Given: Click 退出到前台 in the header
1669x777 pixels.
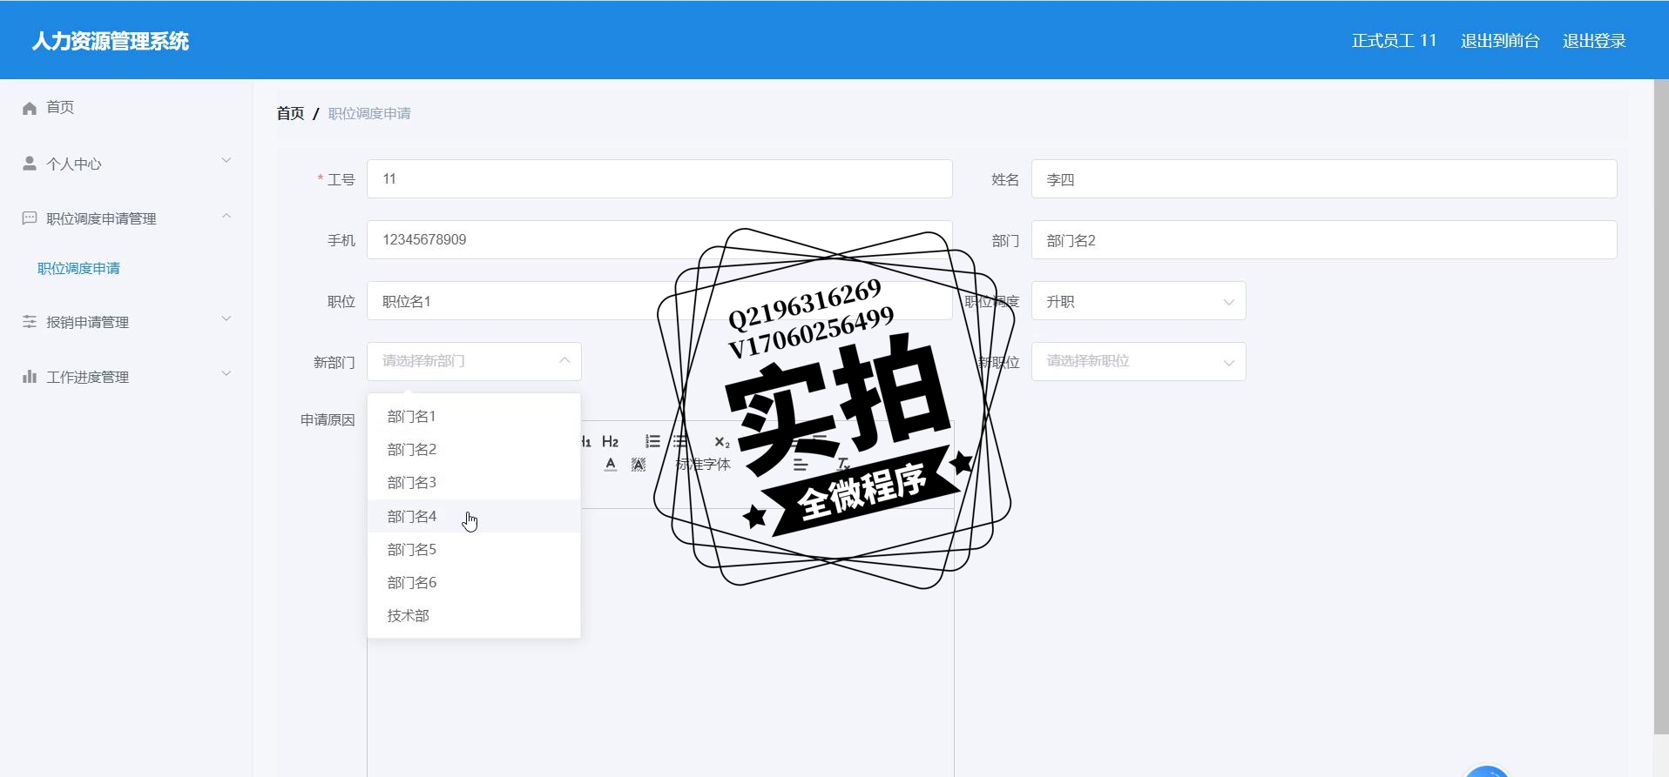Looking at the screenshot, I should (x=1500, y=41).
